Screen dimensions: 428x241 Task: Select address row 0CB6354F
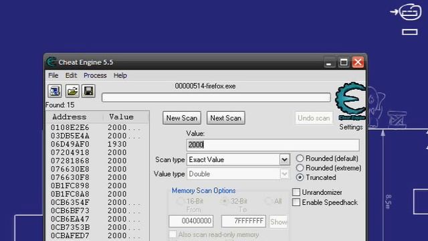point(98,202)
